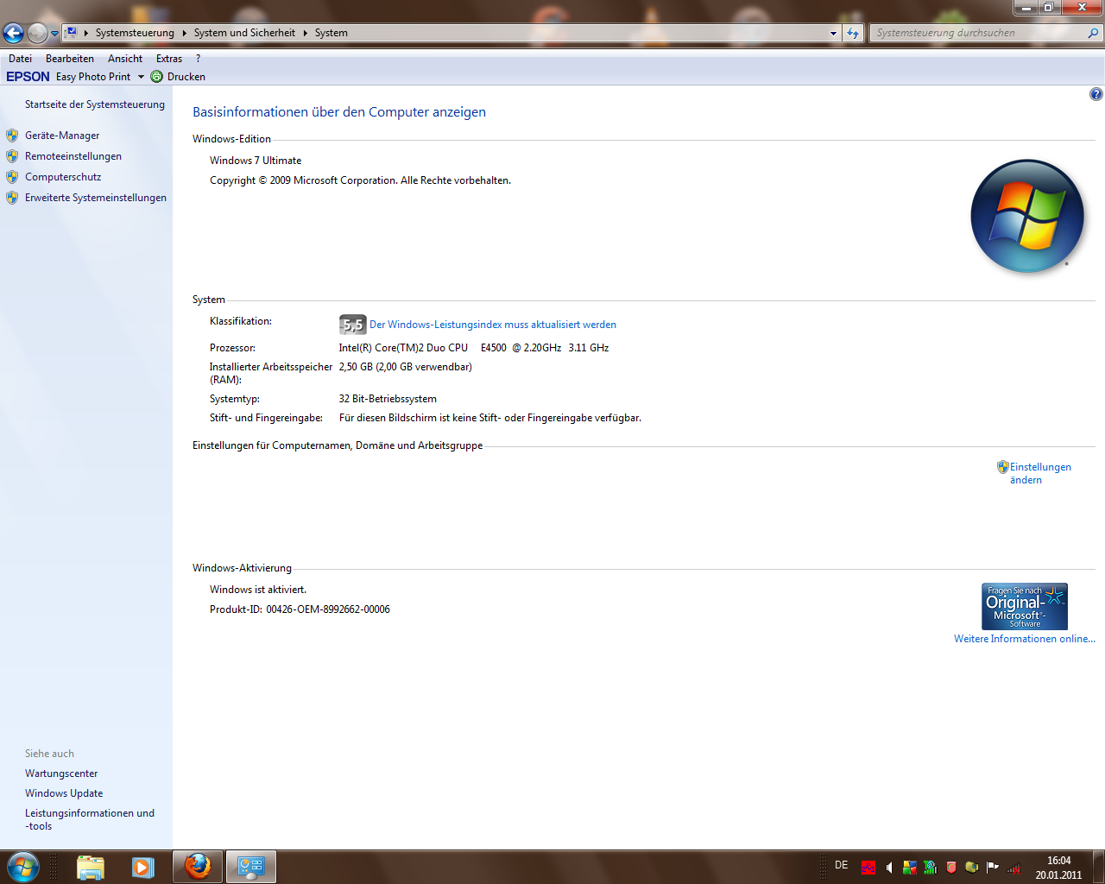Click network icon with red X
Screen dimensions: 1105x884
[1013, 868]
